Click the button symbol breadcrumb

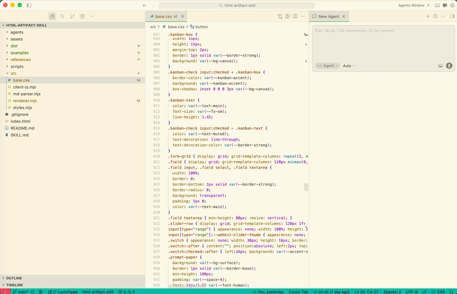coord(199,27)
